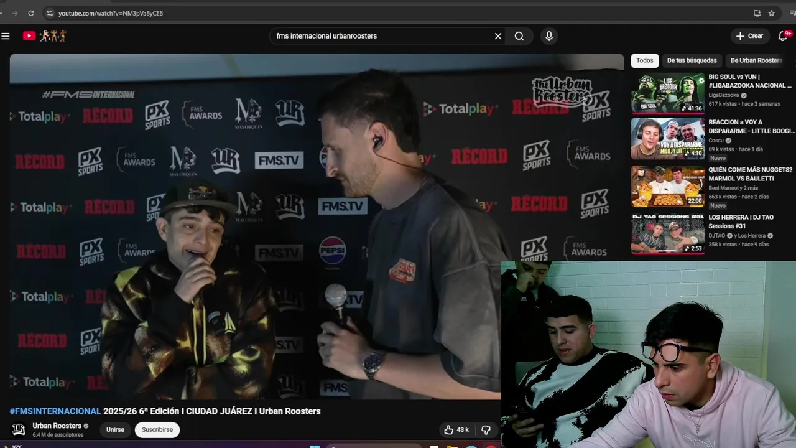Clear the search query with X
This screenshot has width=796, height=448.
pos(498,36)
